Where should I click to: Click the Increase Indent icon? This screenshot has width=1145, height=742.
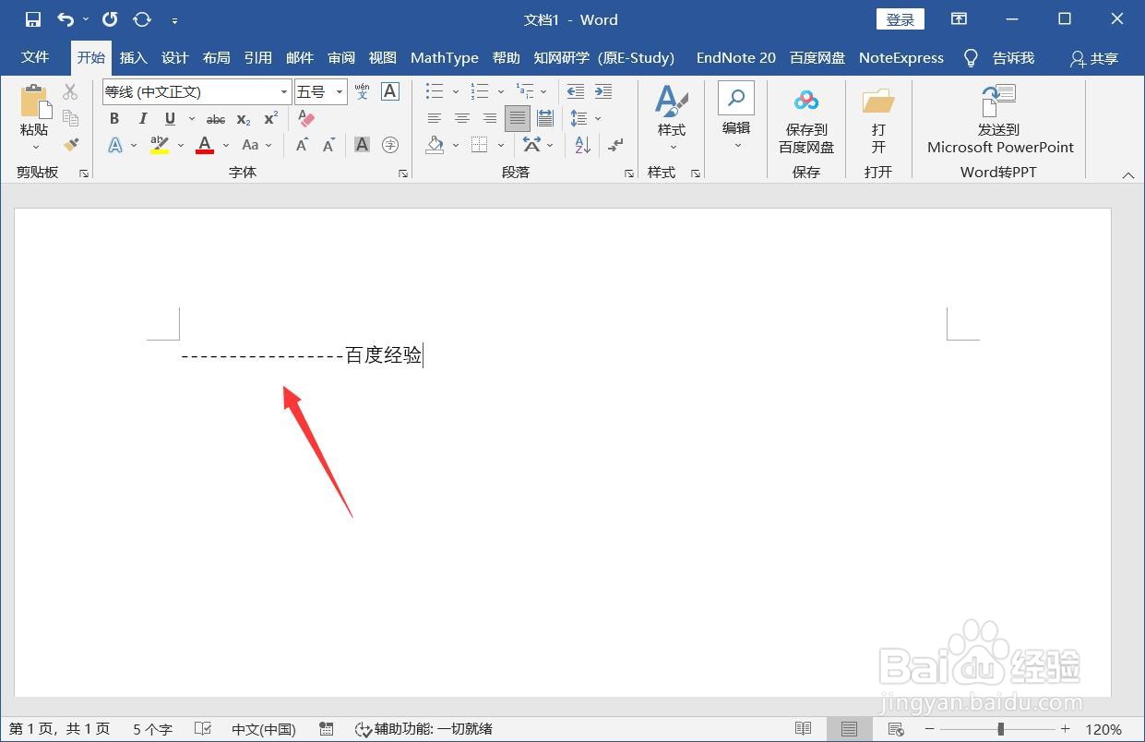pos(603,91)
